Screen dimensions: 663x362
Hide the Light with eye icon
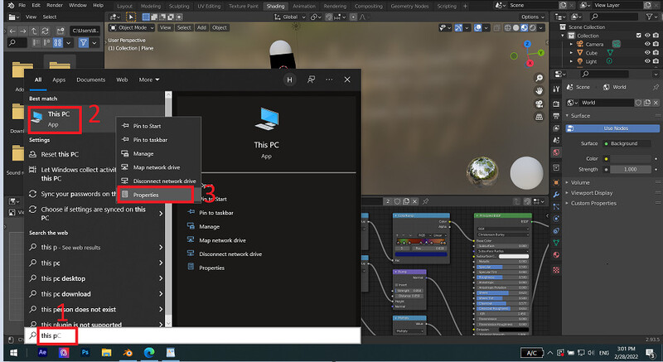click(647, 61)
